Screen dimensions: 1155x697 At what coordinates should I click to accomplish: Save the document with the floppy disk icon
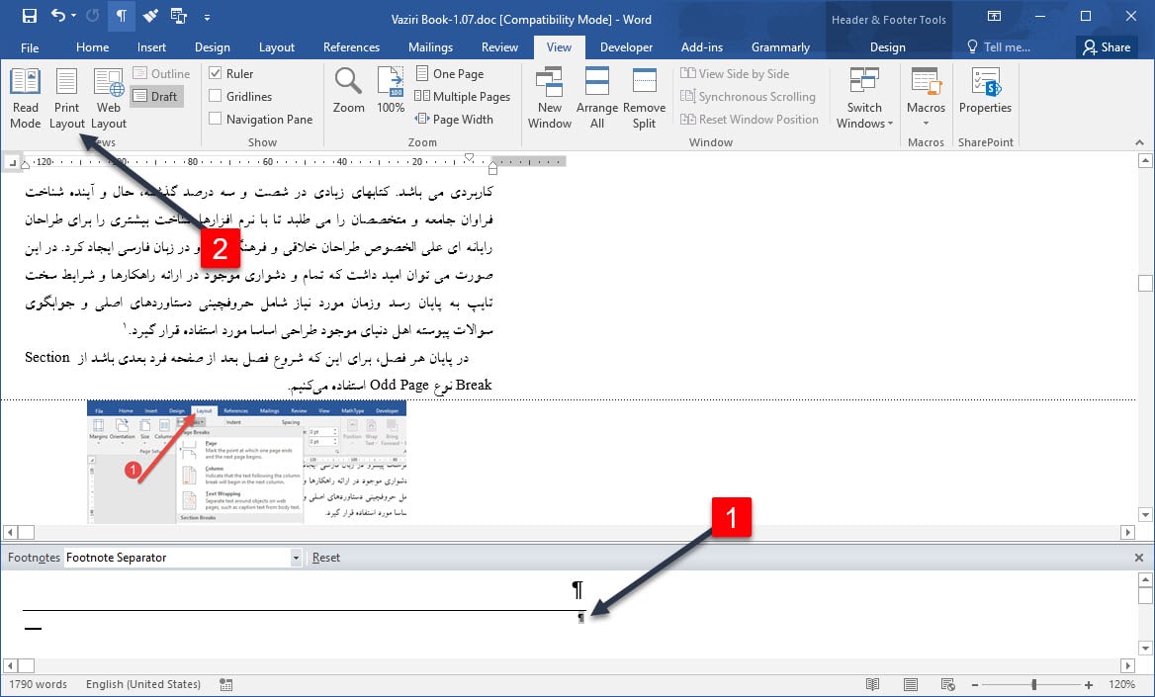30,16
